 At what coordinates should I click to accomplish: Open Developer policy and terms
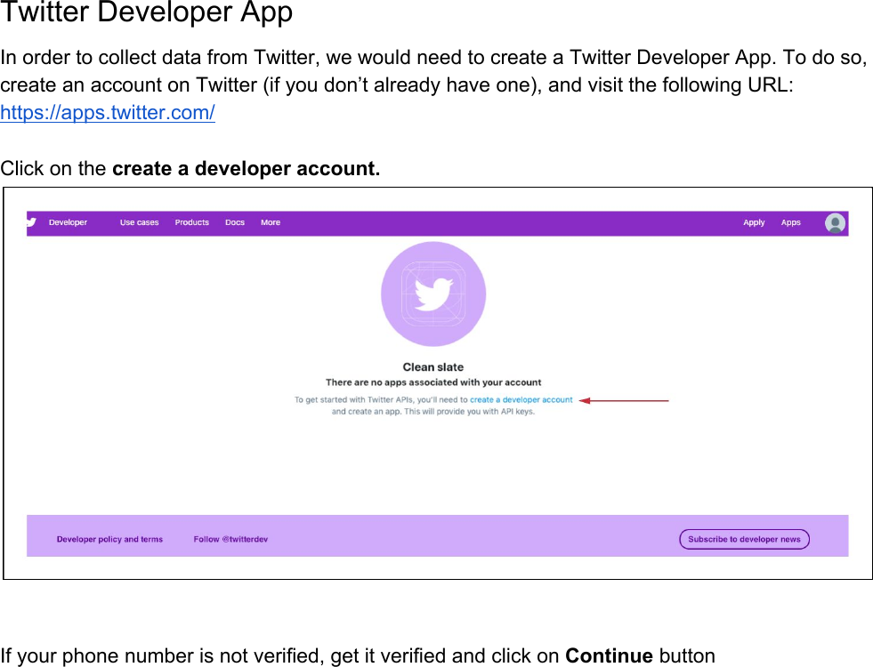pos(109,539)
